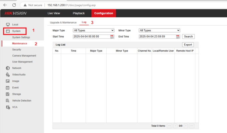Open Start Time calendar picker
227x133 pixels.
(112, 37)
